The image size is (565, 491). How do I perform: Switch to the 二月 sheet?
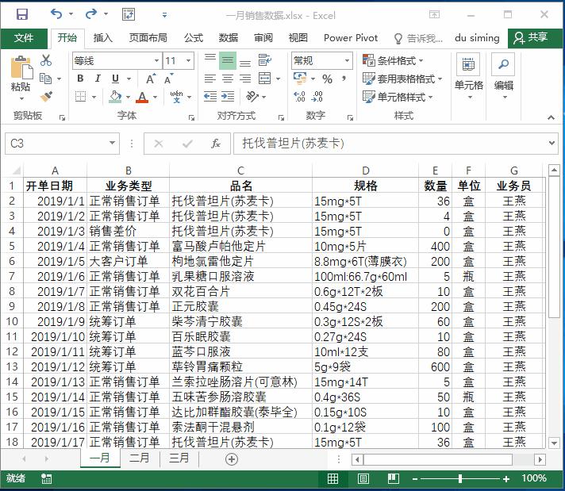pos(139,458)
